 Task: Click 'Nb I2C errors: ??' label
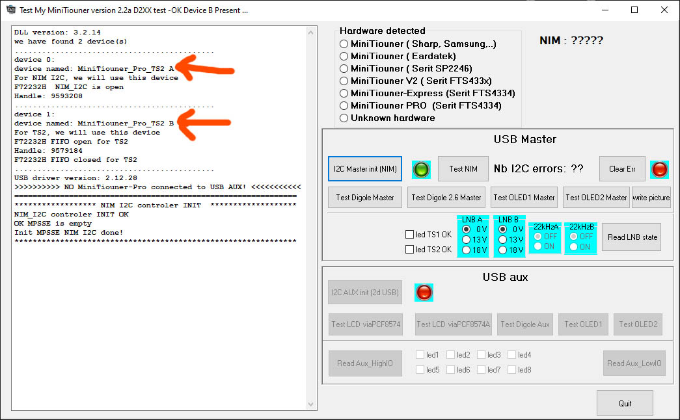tap(538, 168)
